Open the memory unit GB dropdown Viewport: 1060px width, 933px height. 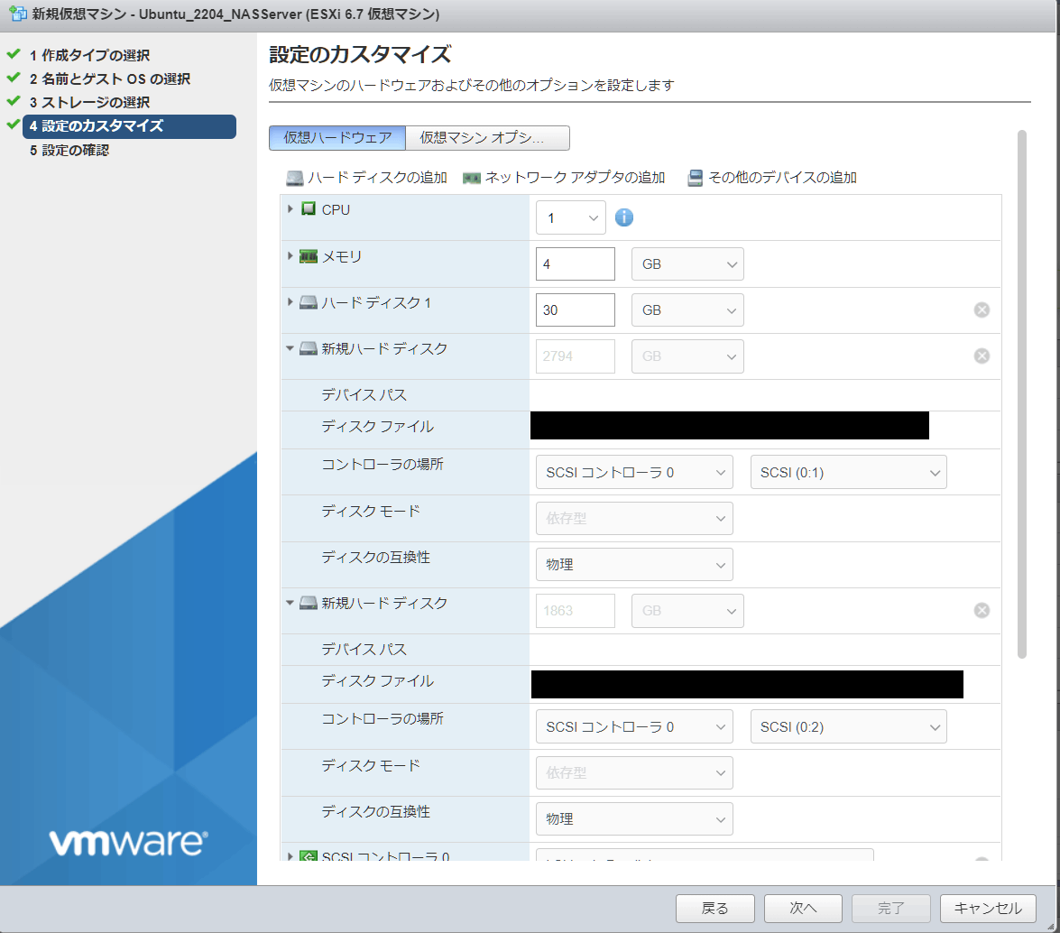[687, 263]
